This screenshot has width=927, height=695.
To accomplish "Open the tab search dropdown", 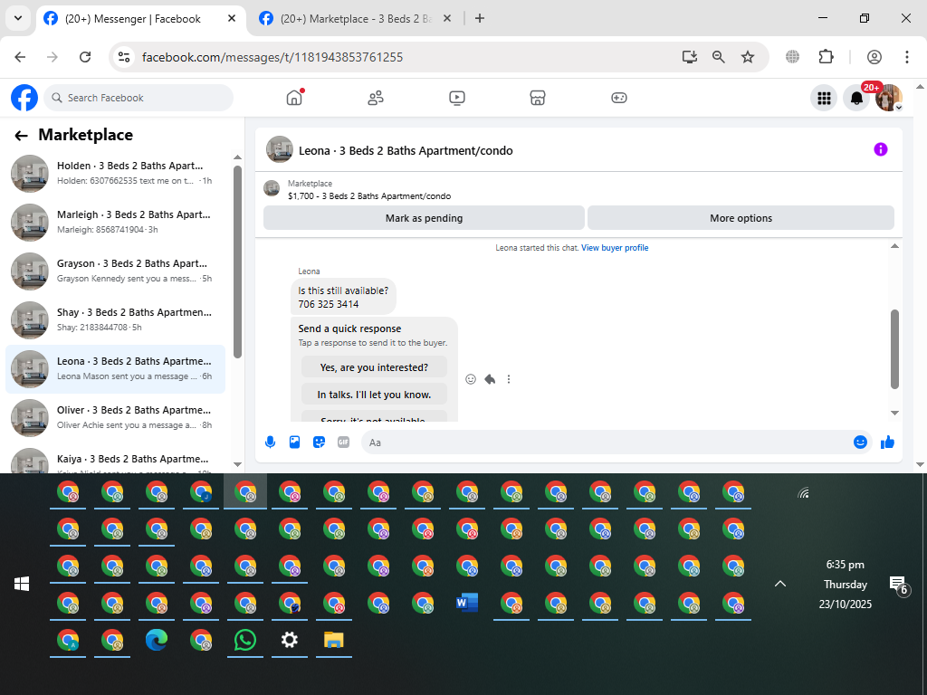I will click(x=18, y=18).
